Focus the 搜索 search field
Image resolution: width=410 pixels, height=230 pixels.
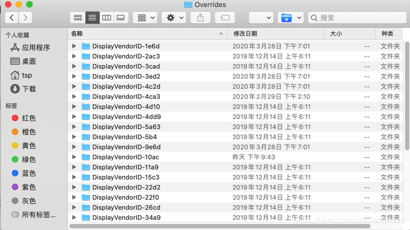pos(357,18)
